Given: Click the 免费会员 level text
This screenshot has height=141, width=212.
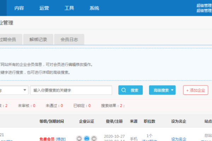Looking at the screenshot, I should (x=47, y=139).
